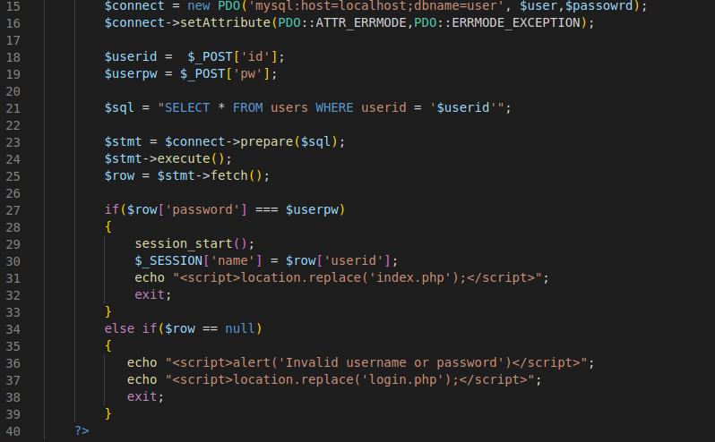Image resolution: width=715 pixels, height=442 pixels.
Task: Click the closing PHP tag ?>
Action: tap(82, 430)
